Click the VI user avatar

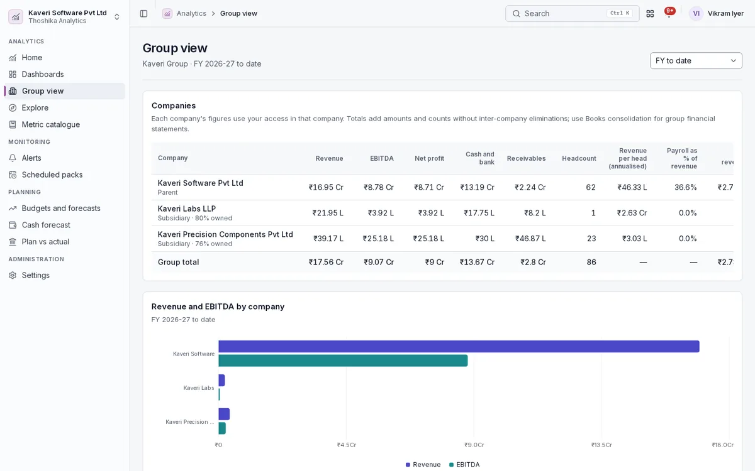(696, 13)
